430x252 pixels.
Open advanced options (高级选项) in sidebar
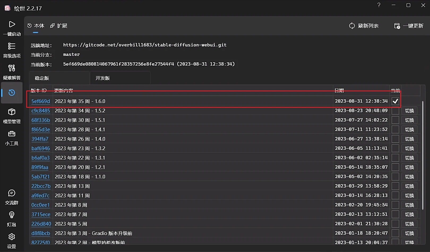click(x=12, y=46)
